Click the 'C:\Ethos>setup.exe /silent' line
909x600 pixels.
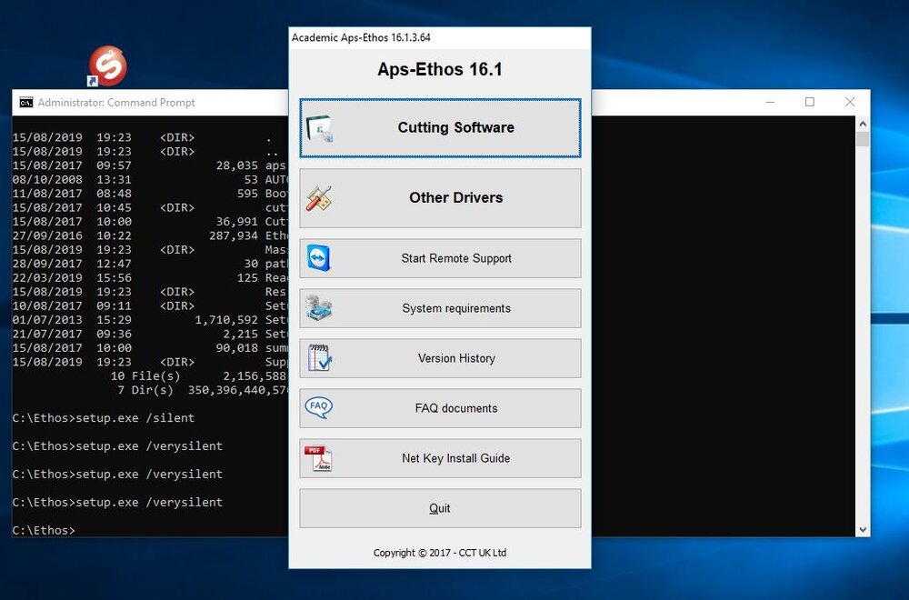click(104, 418)
